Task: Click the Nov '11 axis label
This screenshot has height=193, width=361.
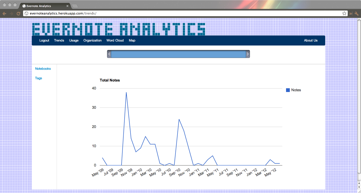Action: (x=242, y=172)
